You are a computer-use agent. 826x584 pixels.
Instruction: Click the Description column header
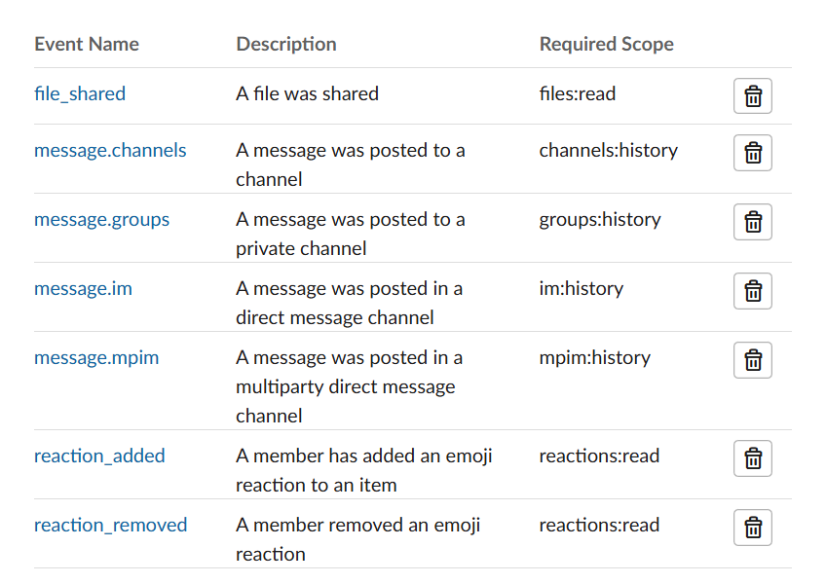click(286, 44)
